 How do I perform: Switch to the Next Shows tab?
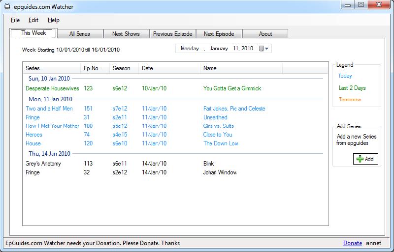click(x=126, y=34)
